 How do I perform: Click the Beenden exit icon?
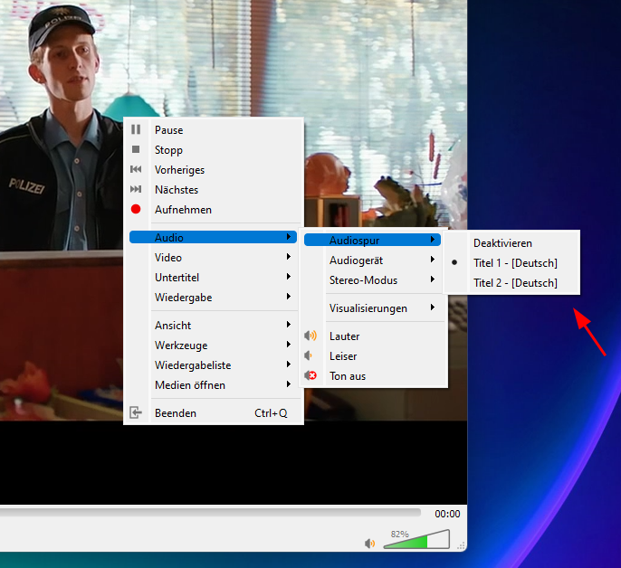[x=136, y=412]
